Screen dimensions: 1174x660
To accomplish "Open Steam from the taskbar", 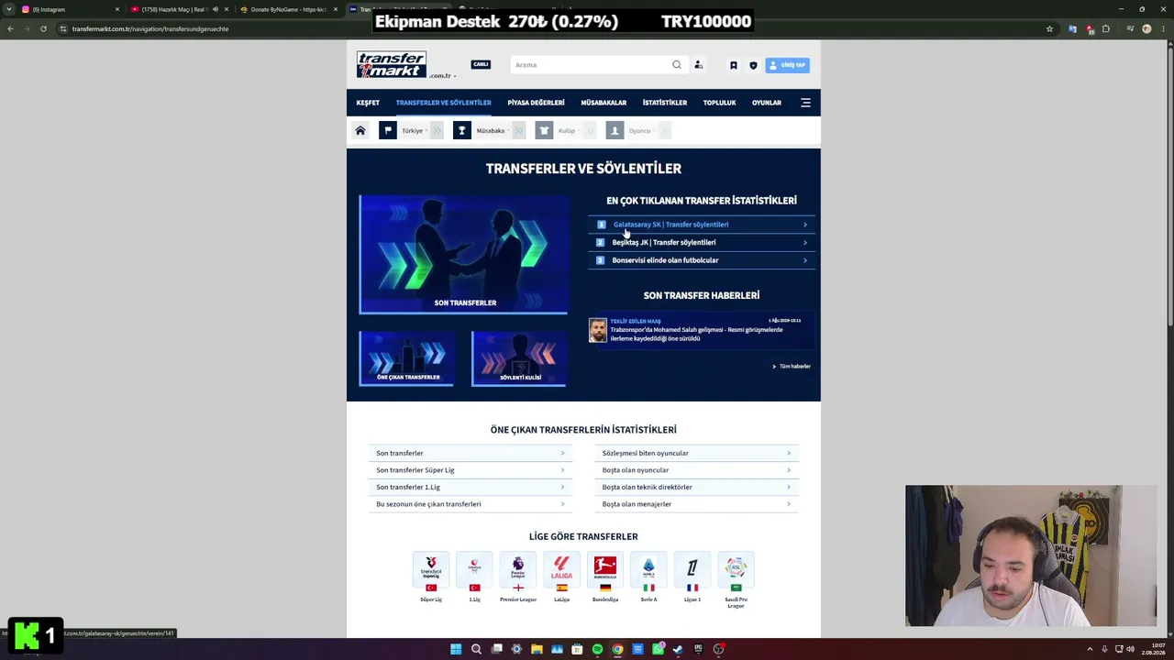I will coord(678,649).
